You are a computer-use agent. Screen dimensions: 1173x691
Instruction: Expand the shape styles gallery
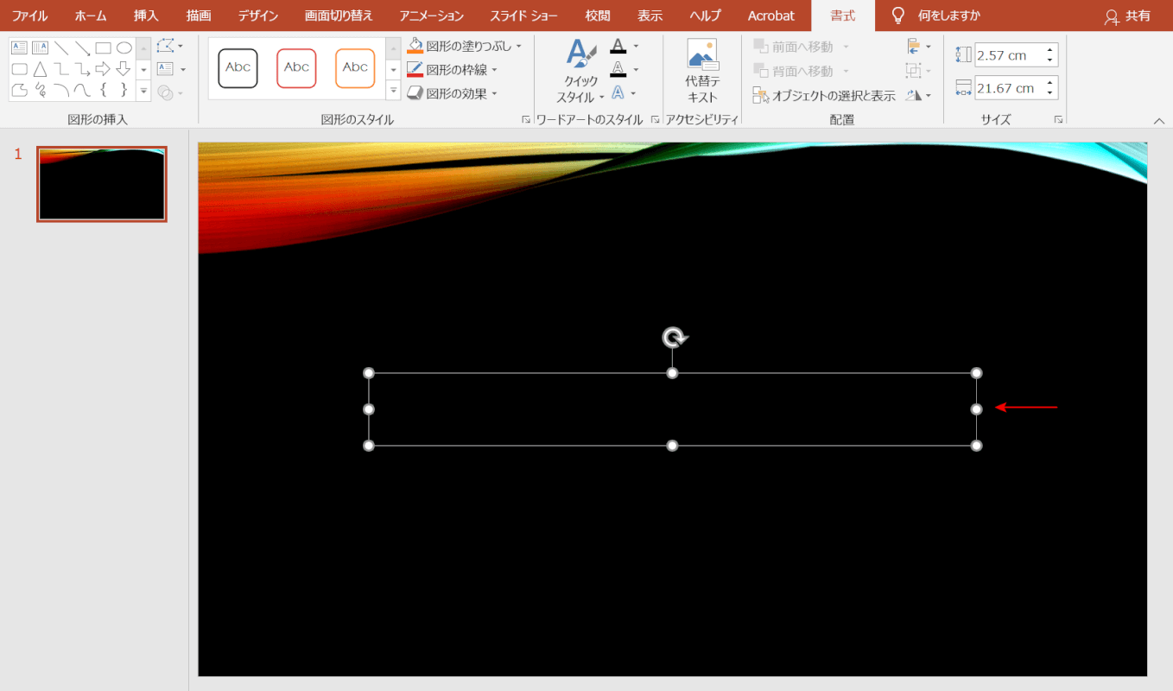pos(394,90)
